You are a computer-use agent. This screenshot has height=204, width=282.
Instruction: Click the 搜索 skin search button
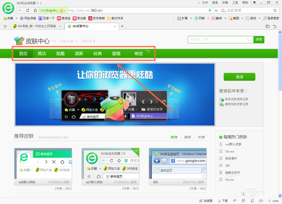tap(259, 39)
